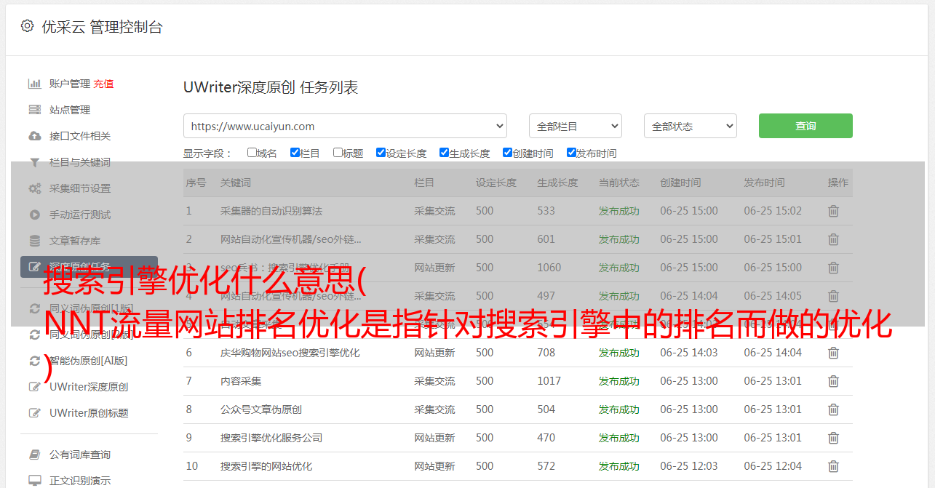Delete the 搜索引擎优化服务公司 task
935x488 pixels.
[834, 438]
